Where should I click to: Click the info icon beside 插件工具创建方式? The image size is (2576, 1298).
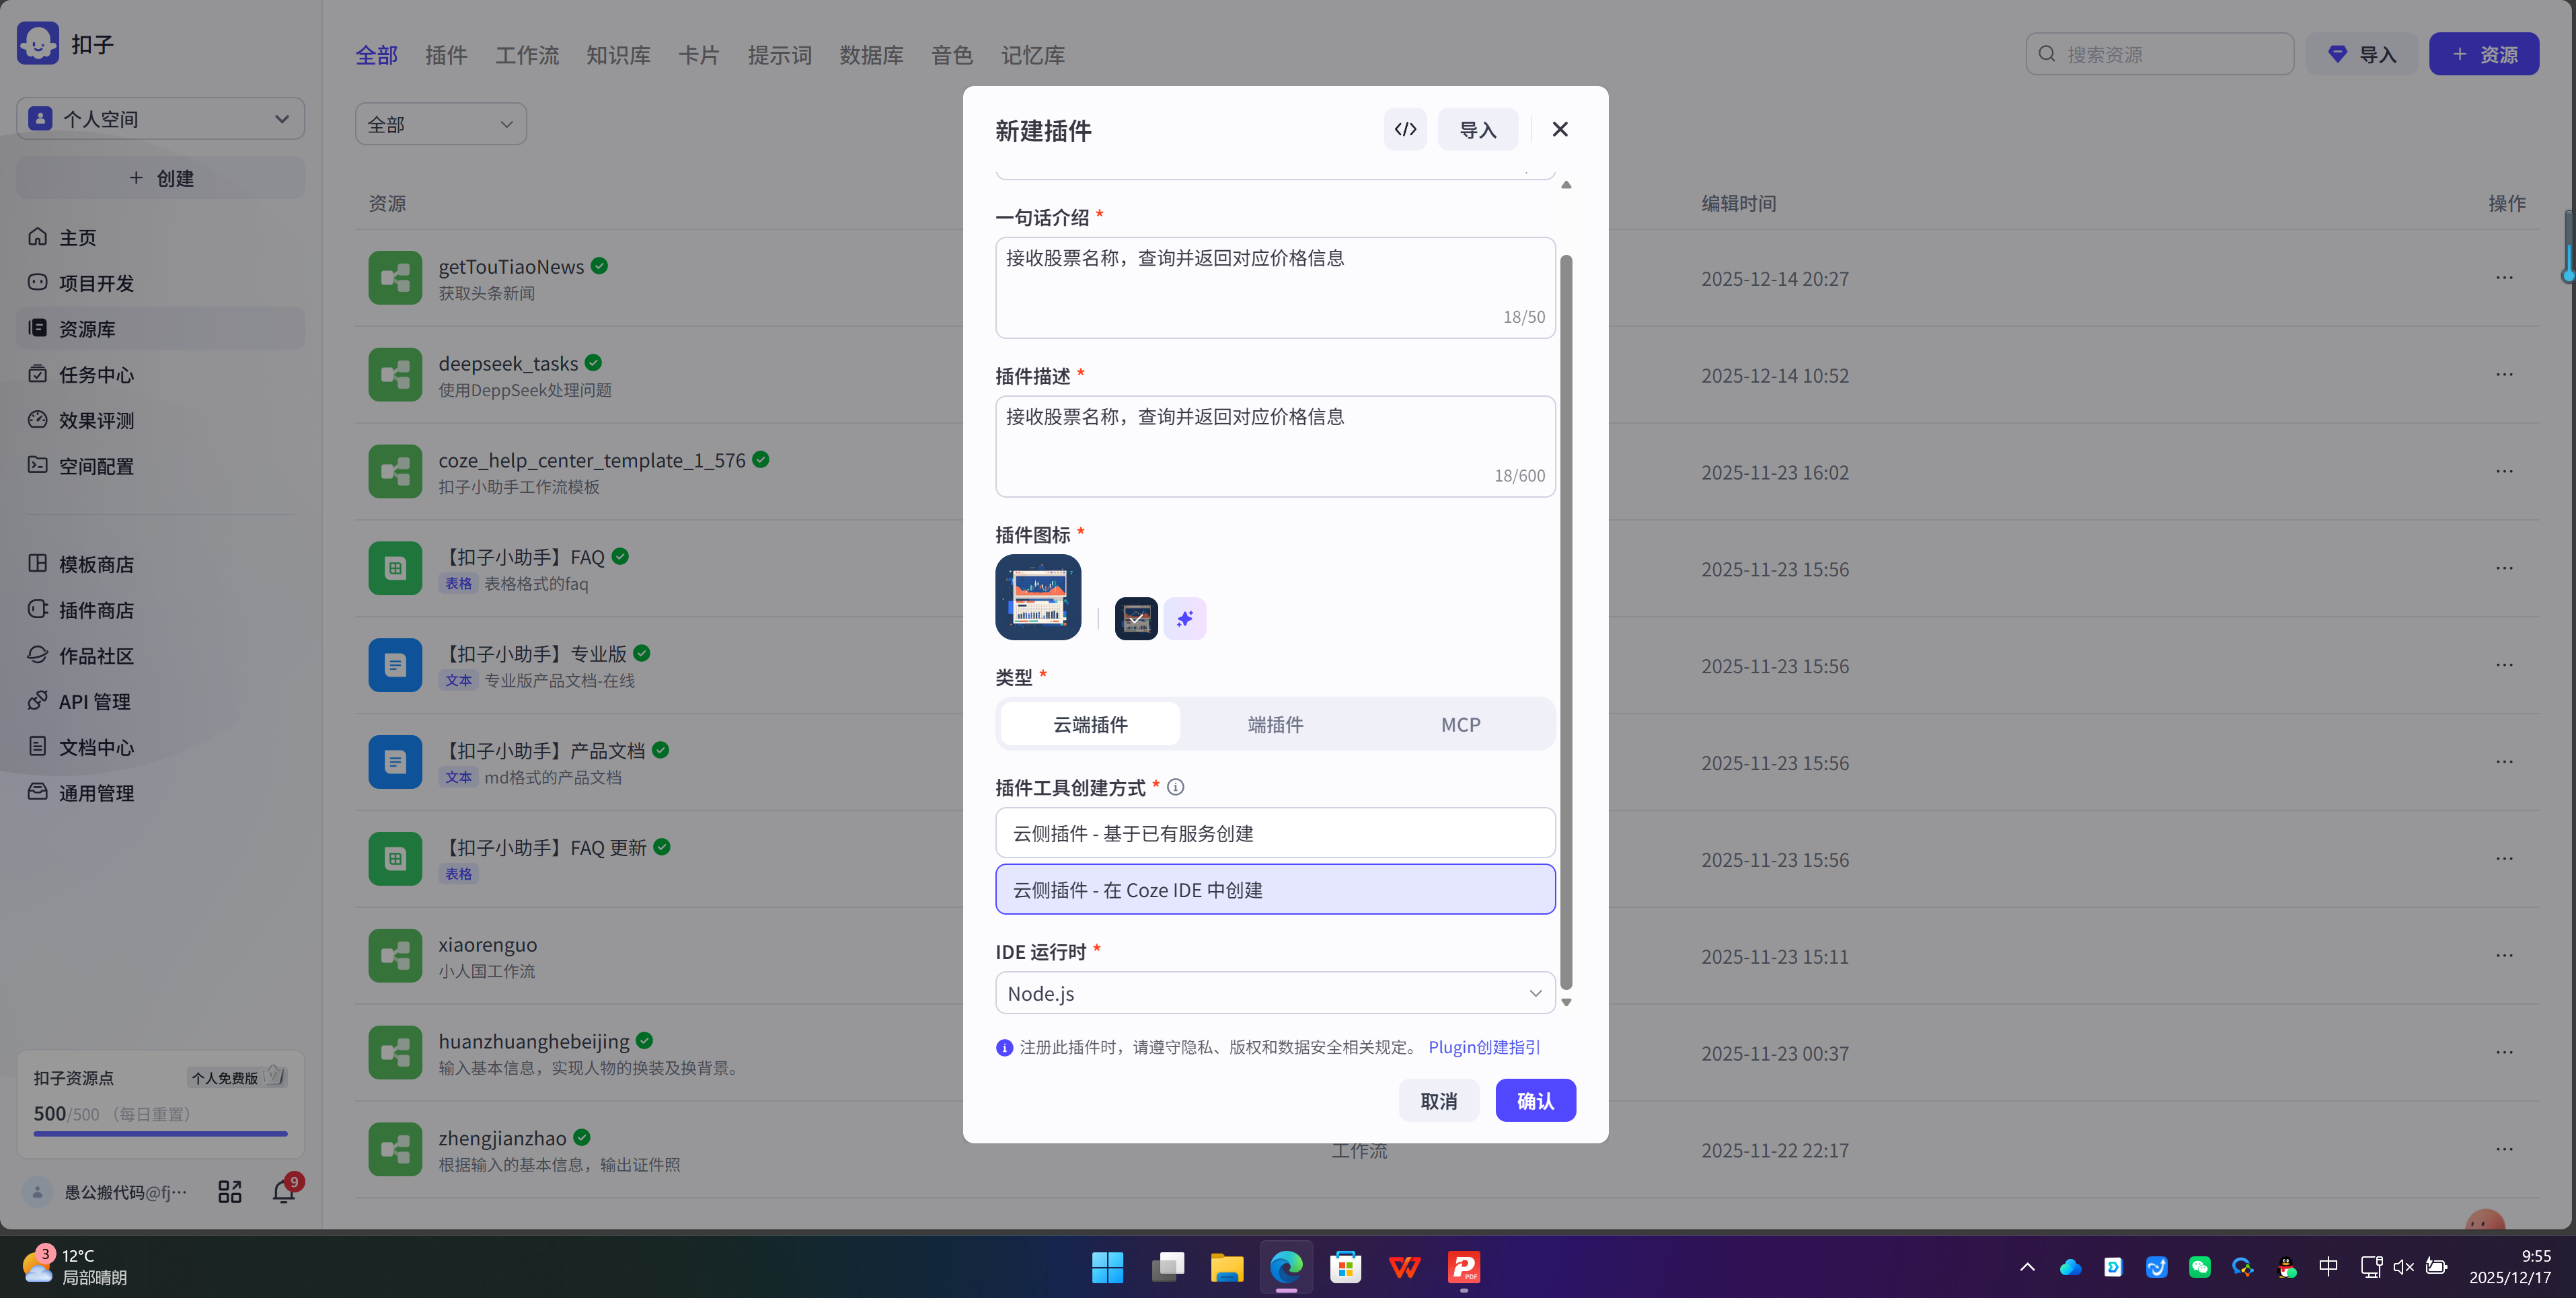[x=1176, y=788]
